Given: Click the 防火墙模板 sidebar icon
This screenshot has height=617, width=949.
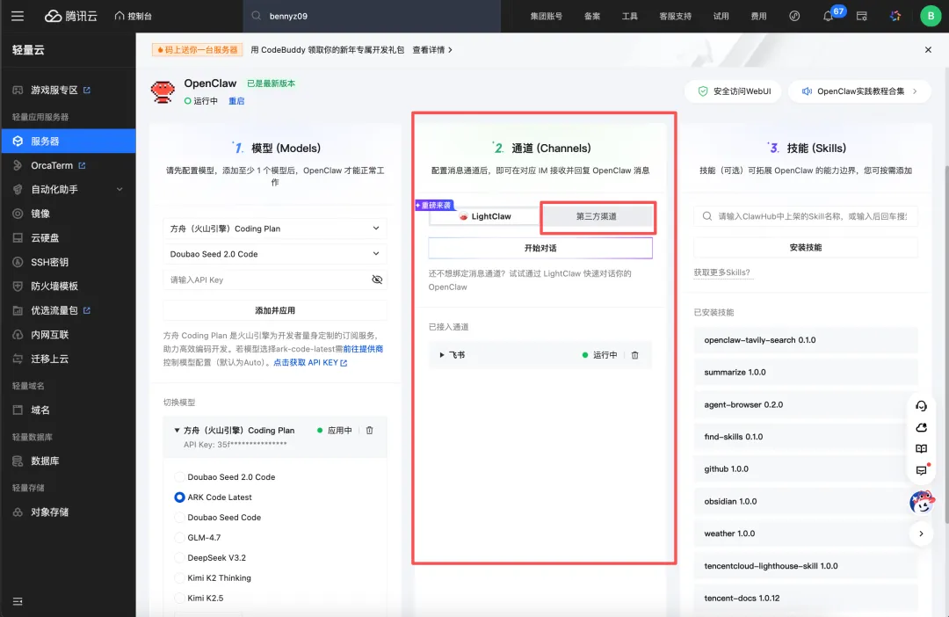Looking at the screenshot, I should pos(18,286).
